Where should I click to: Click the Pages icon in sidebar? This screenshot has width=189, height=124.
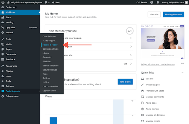(x=3, y=49)
